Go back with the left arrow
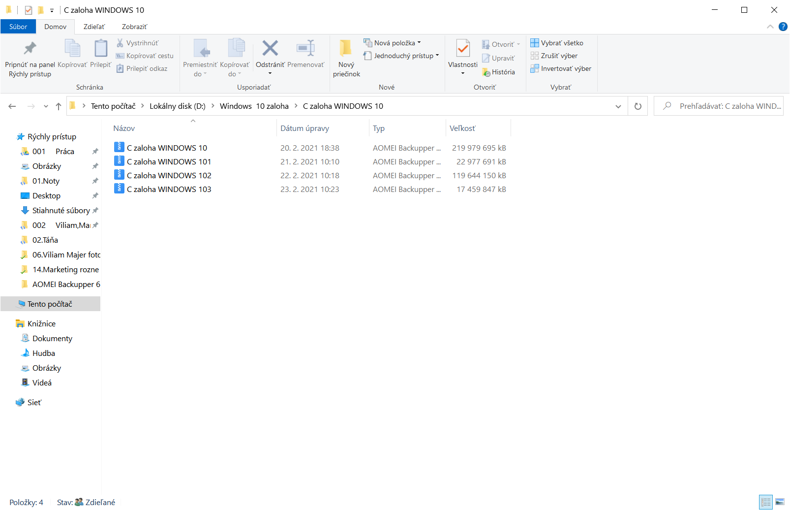 coord(12,106)
